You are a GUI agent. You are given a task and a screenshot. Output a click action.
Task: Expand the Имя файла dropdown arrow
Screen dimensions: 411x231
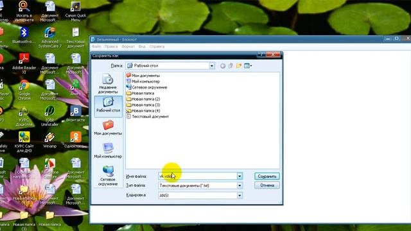(240, 176)
